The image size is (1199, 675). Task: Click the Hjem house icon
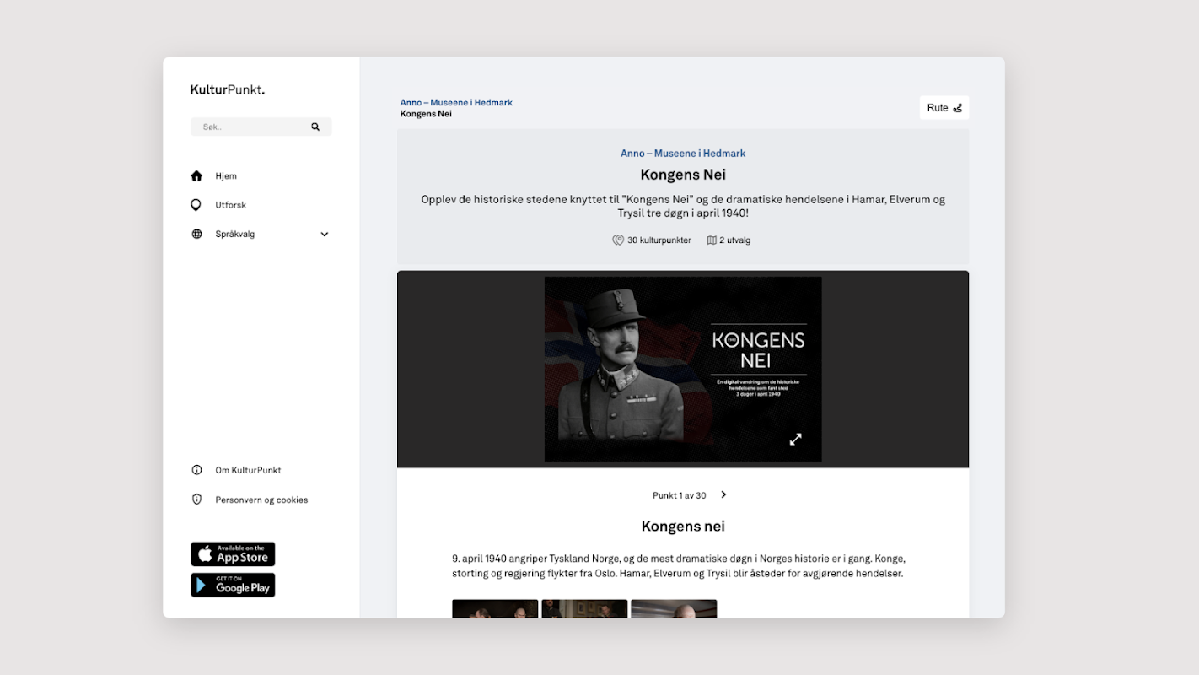[x=196, y=176]
